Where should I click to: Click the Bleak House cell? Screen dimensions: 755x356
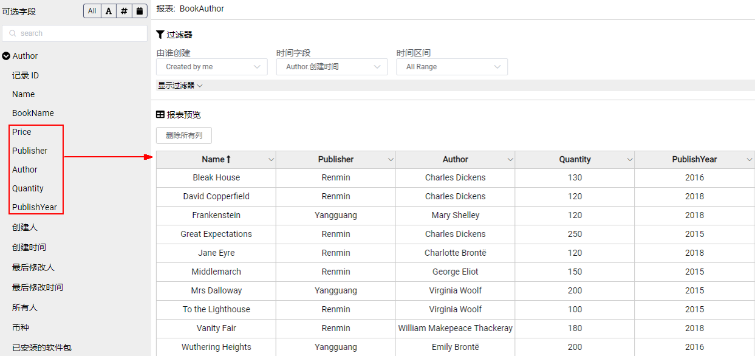coord(216,177)
